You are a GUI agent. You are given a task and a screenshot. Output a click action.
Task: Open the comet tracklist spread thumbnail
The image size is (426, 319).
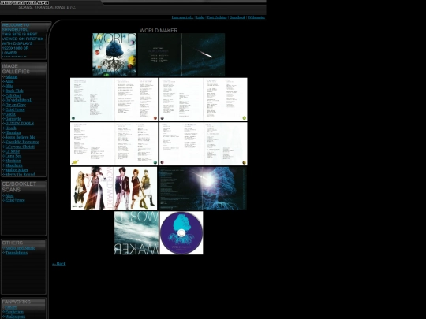[181, 55]
